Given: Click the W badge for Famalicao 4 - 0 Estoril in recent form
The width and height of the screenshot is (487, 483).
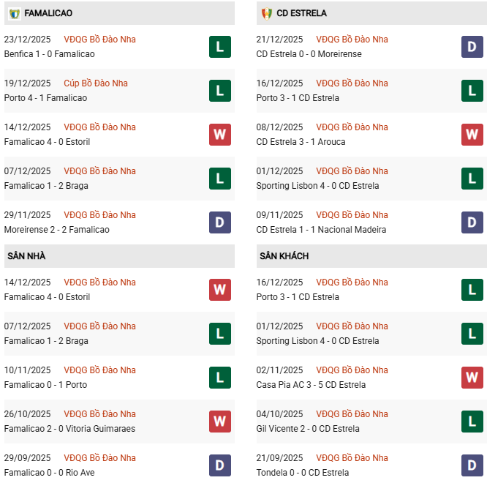Looking at the screenshot, I should click(x=220, y=135).
